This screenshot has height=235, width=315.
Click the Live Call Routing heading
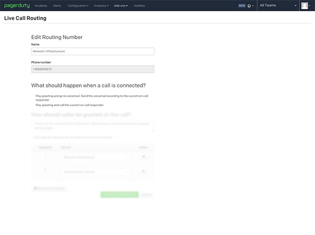25,18
